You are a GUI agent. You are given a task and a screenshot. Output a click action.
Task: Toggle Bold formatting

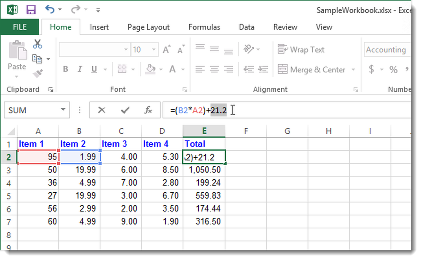coord(66,69)
